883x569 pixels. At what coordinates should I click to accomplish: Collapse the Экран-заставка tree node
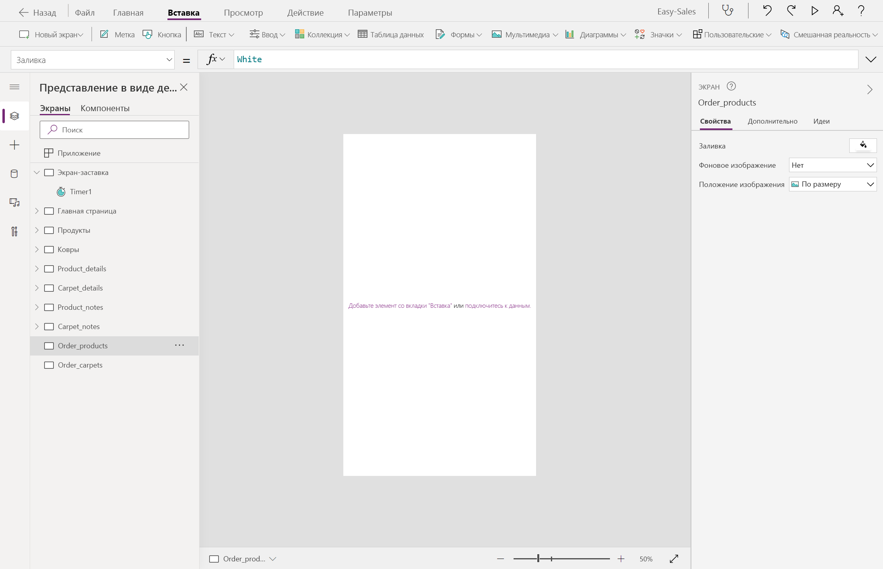click(37, 173)
